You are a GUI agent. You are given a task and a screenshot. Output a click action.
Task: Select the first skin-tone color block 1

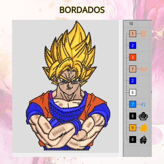click(x=133, y=34)
